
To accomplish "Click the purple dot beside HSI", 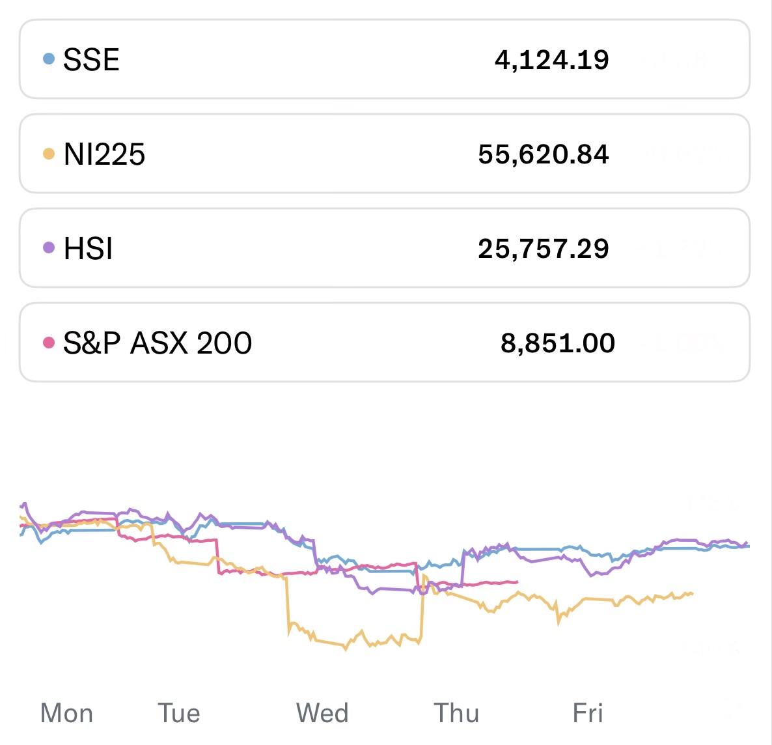I will [48, 248].
